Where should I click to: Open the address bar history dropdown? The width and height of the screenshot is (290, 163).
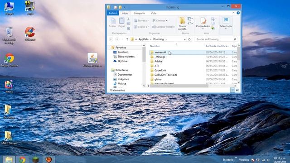[184, 39]
